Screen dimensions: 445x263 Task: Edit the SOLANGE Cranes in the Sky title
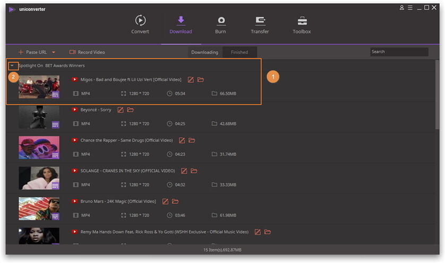tap(184, 171)
